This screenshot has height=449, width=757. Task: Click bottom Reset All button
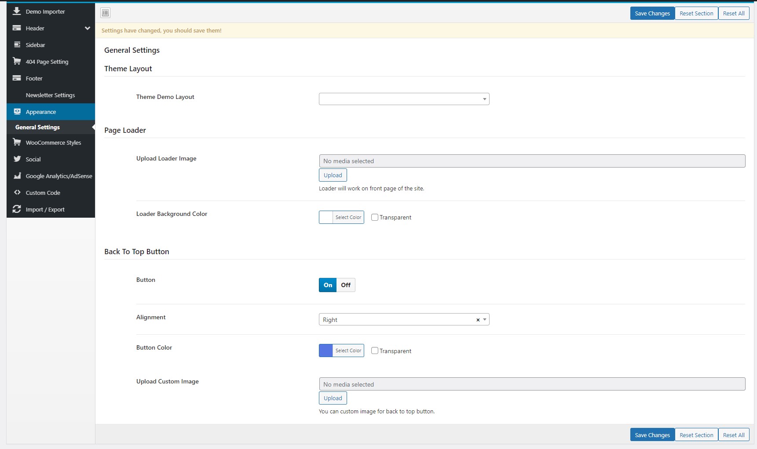tap(734, 435)
